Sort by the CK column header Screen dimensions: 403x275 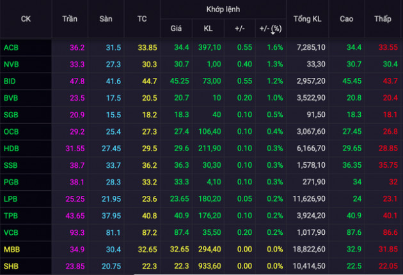pos(26,19)
